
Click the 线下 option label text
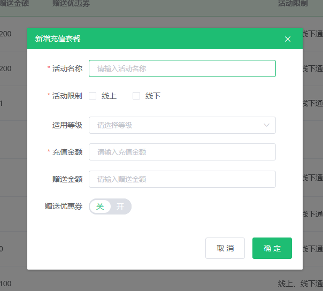pos(153,96)
